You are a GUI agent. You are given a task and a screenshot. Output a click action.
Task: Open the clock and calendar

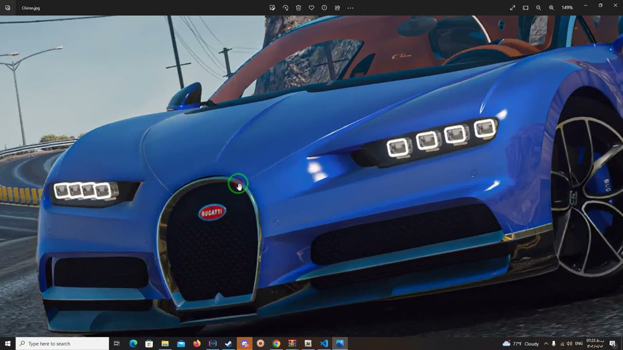point(595,344)
